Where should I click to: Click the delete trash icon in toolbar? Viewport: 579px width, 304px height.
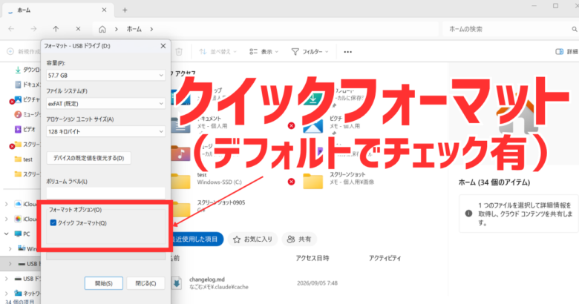[179, 52]
